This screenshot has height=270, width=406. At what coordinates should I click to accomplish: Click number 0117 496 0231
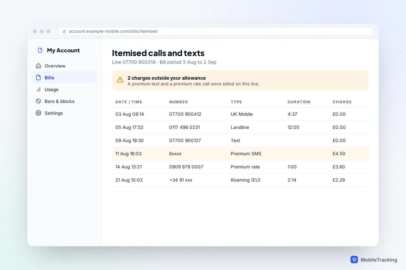coord(184,127)
